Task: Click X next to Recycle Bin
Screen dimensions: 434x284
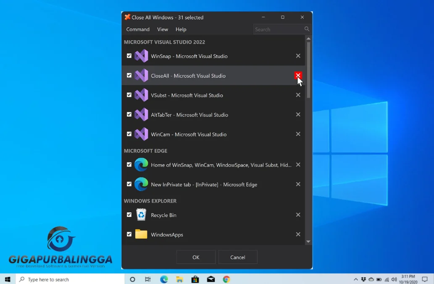Action: 298,215
